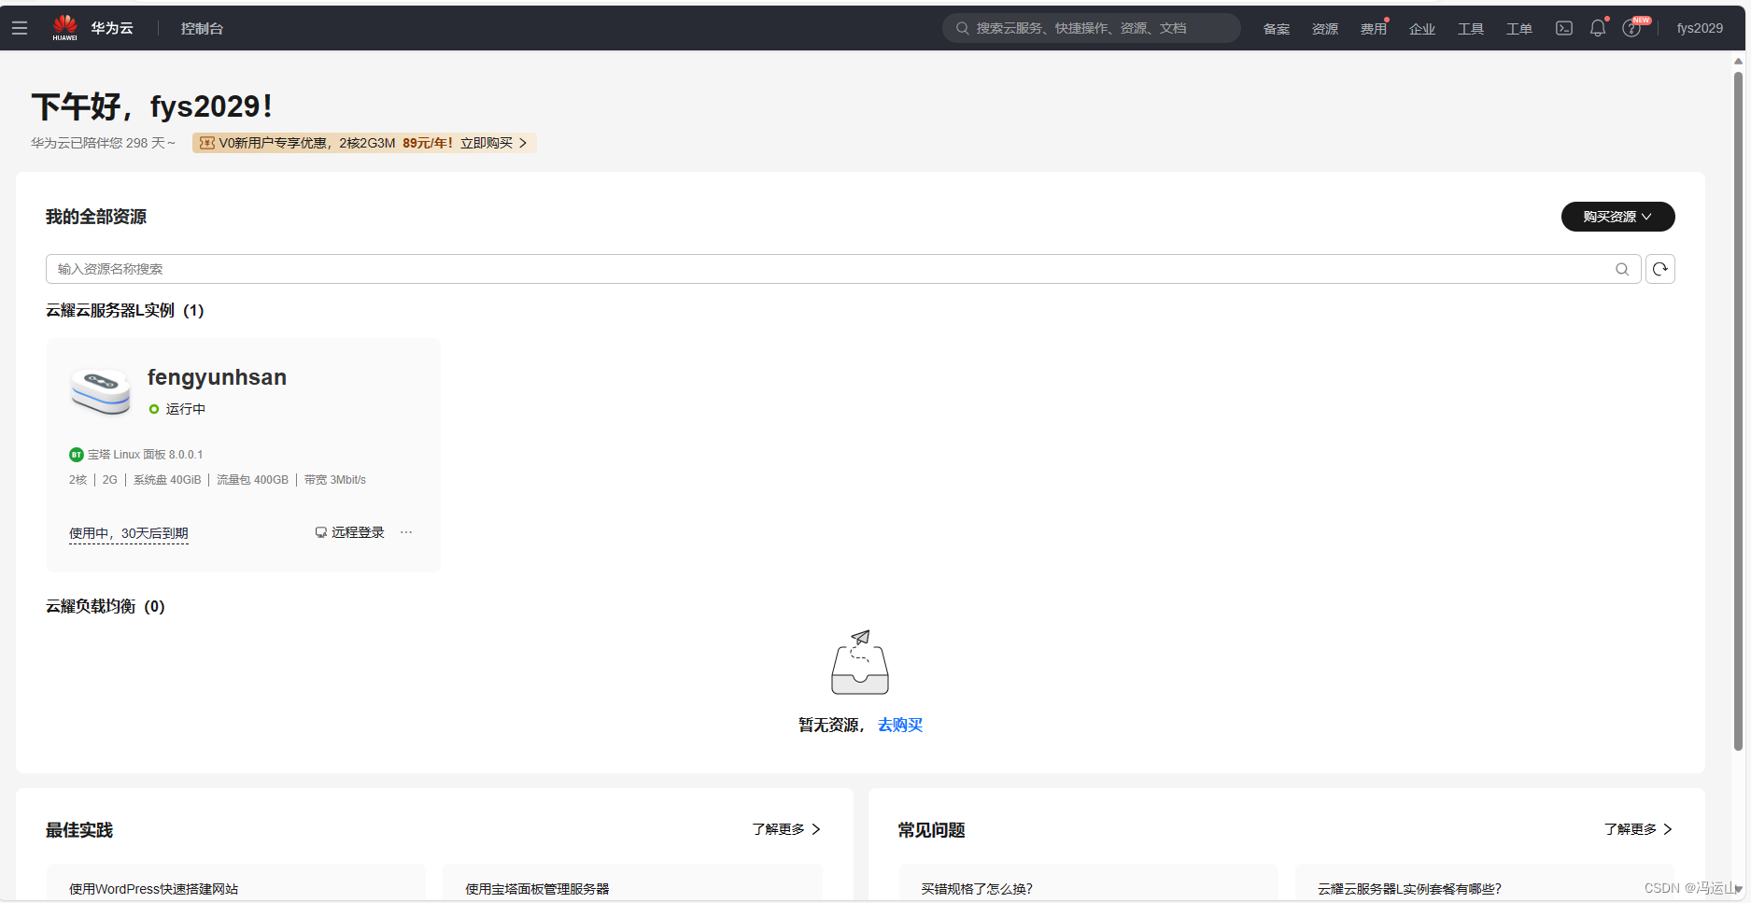The height and width of the screenshot is (903, 1751).
Task: Click the 去购买 link
Action: point(900,725)
